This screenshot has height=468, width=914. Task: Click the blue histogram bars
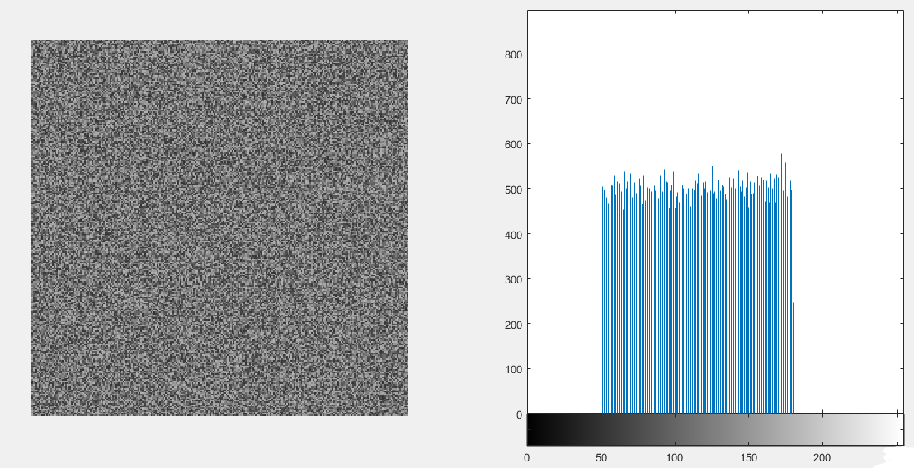(x=697, y=284)
